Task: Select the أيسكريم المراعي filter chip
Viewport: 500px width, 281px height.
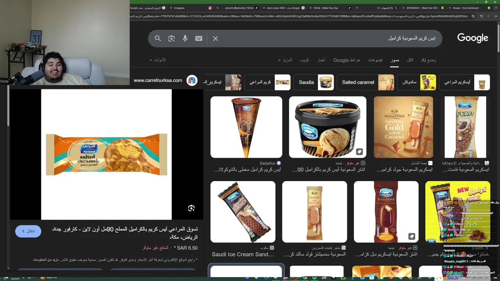Action: 464,82
